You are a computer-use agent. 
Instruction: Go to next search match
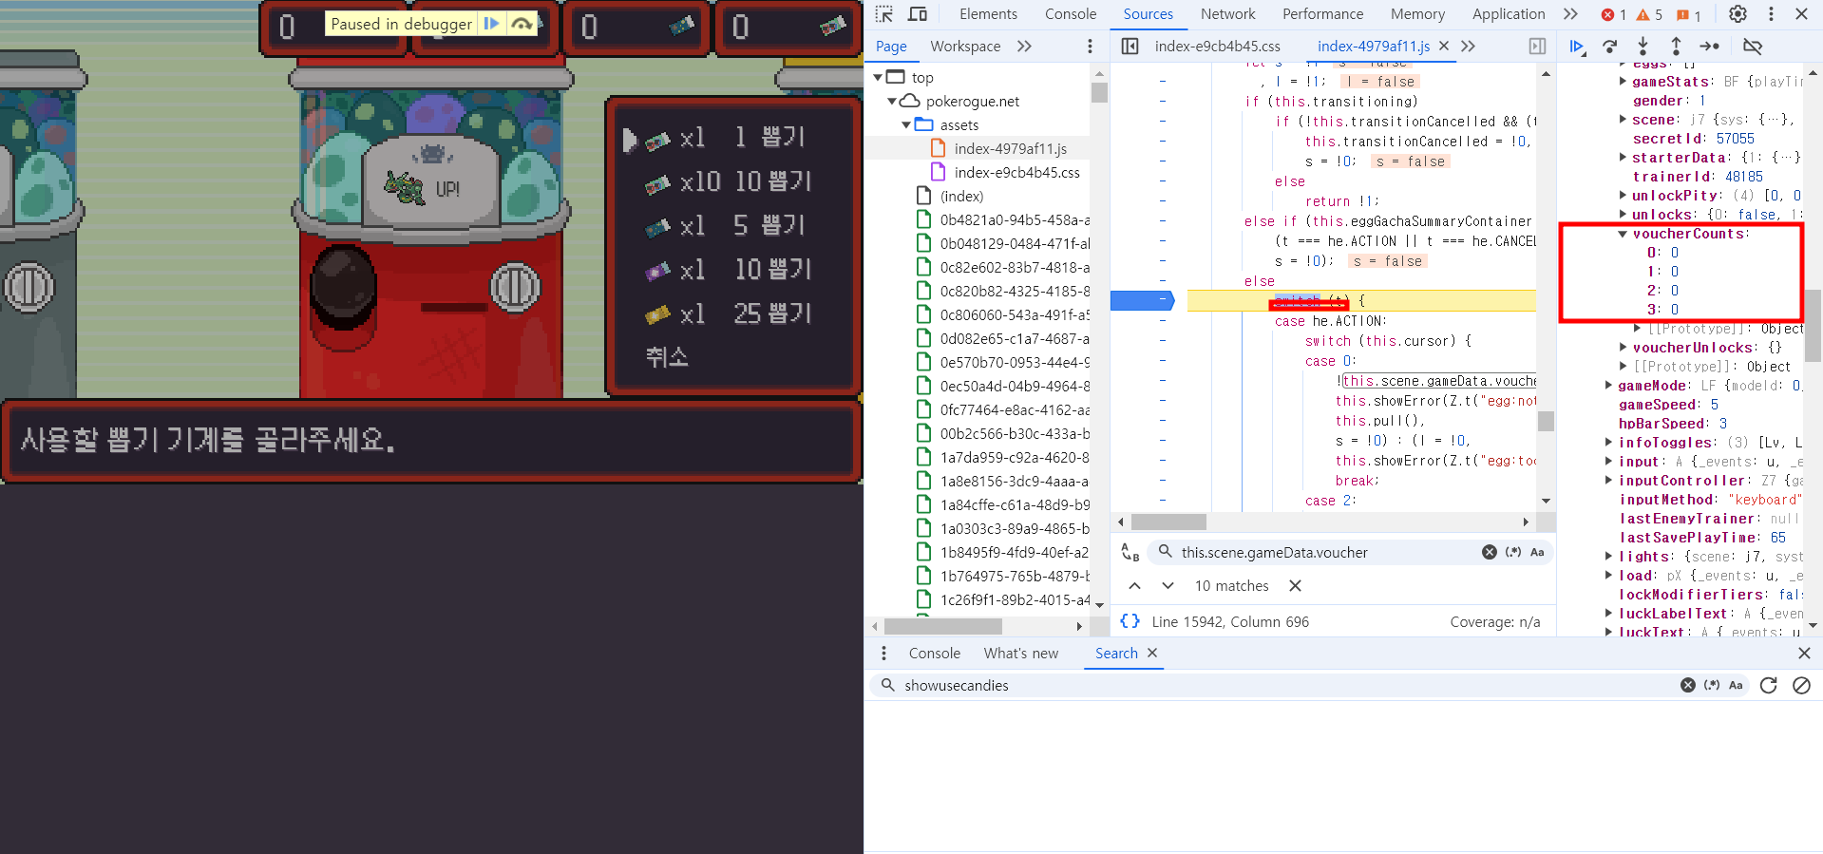pyautogui.click(x=1168, y=586)
